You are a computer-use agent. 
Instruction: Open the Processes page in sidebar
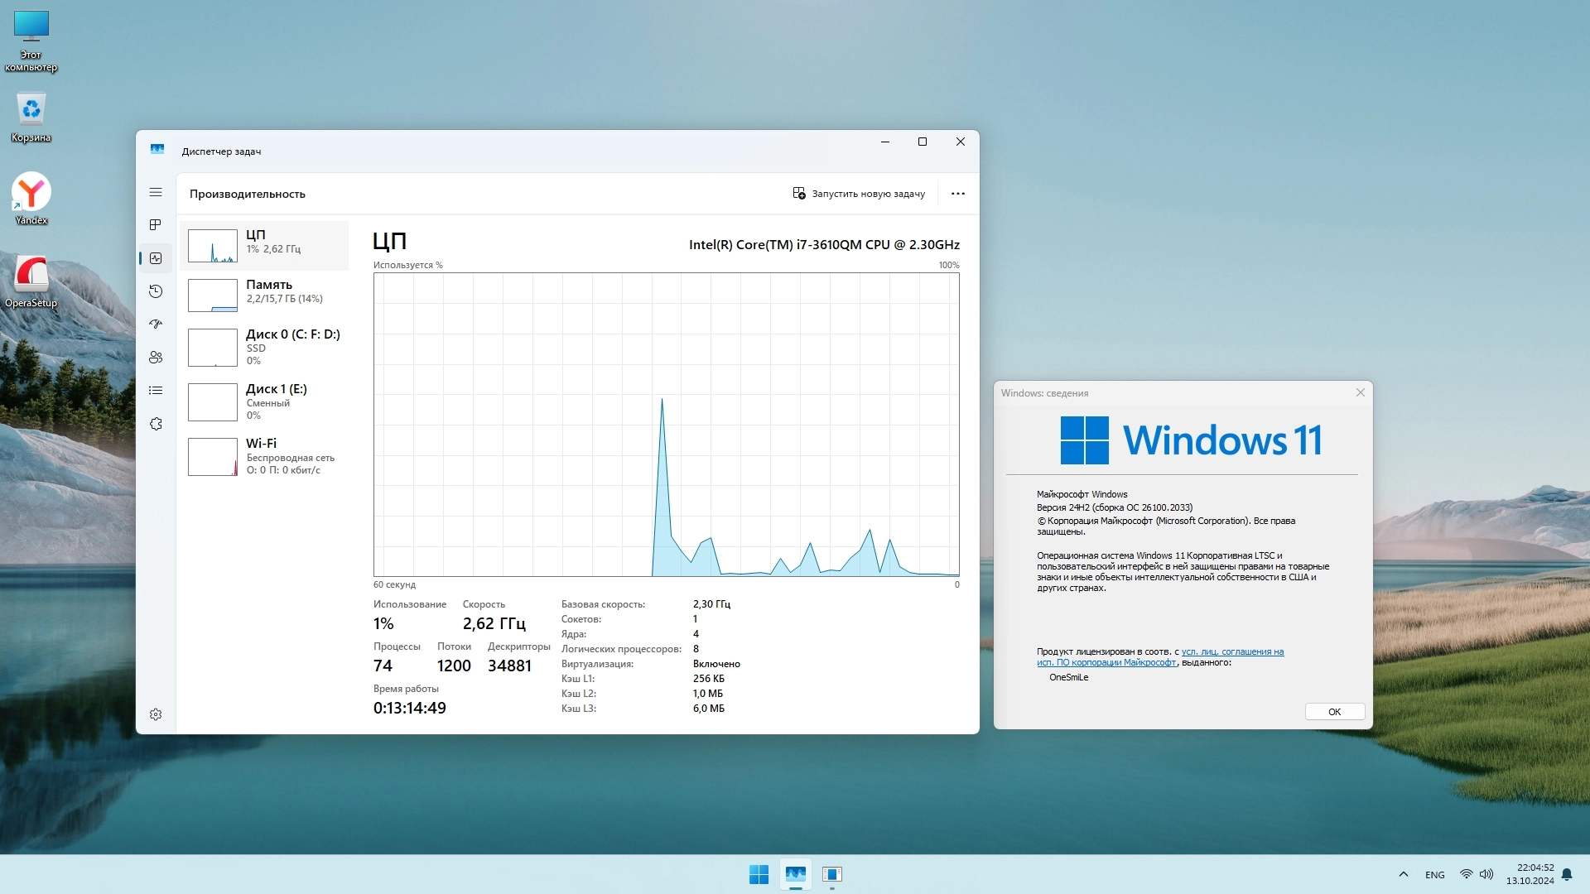156,225
